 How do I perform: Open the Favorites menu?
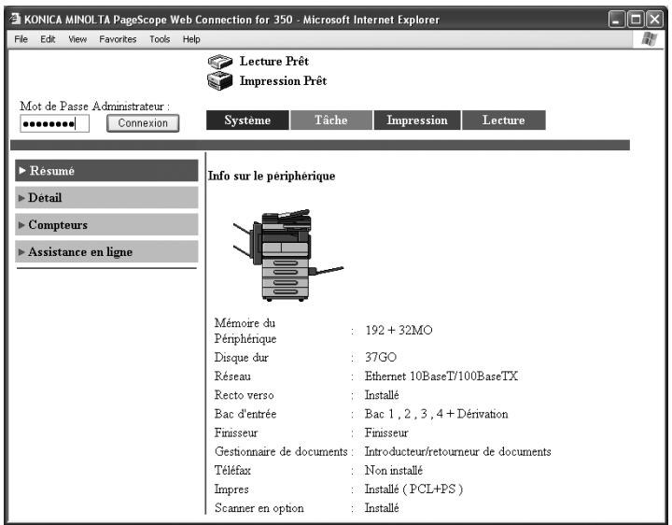(x=118, y=39)
